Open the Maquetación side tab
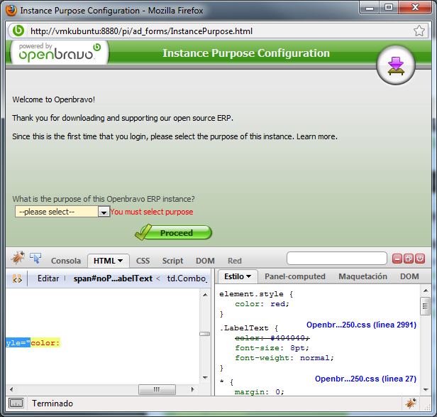This screenshot has width=437, height=417. (x=363, y=276)
